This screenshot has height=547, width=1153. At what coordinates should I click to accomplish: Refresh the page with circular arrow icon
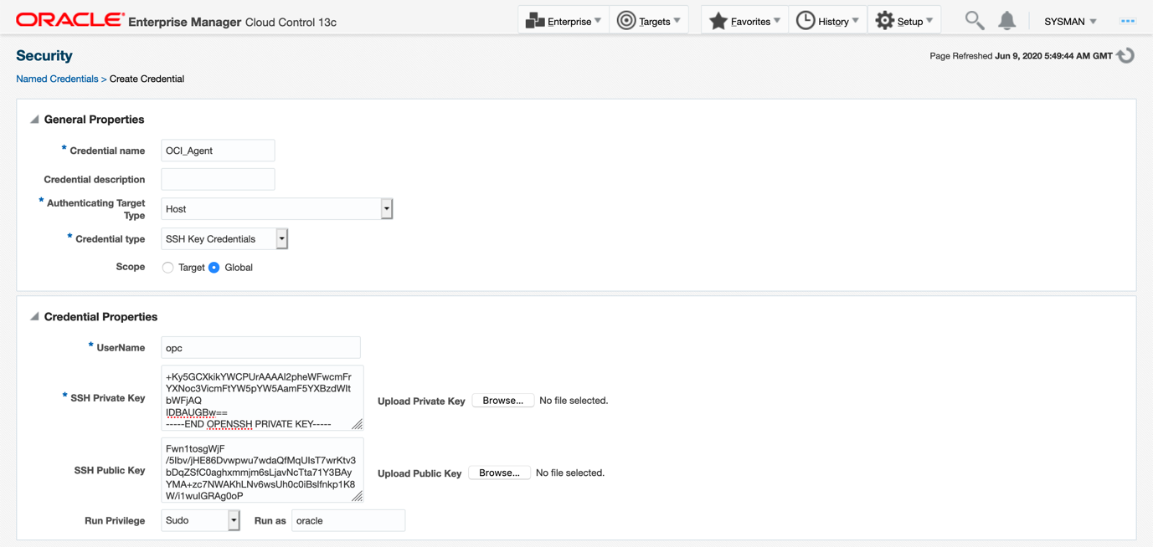1126,56
